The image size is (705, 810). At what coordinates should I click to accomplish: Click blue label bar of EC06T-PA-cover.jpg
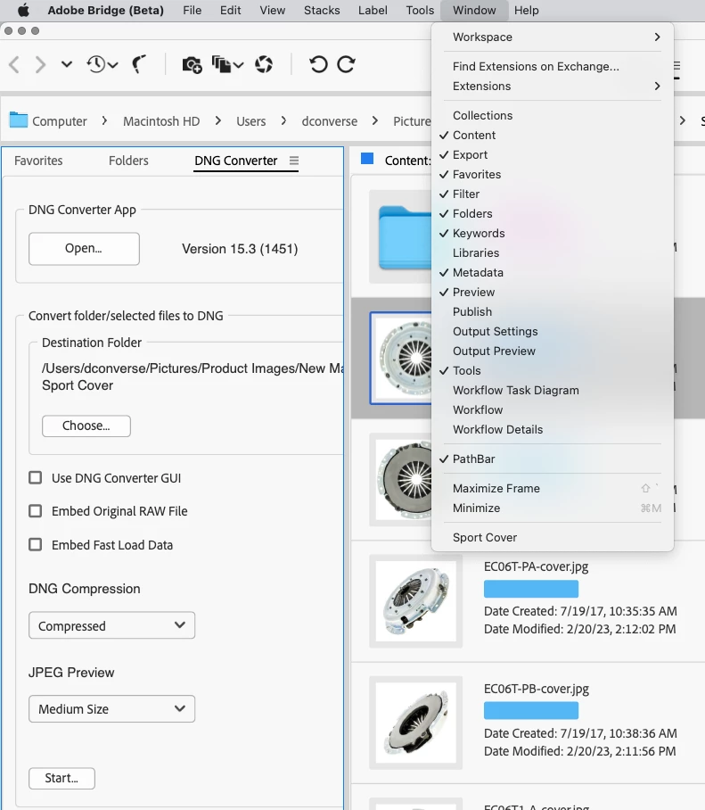point(531,589)
